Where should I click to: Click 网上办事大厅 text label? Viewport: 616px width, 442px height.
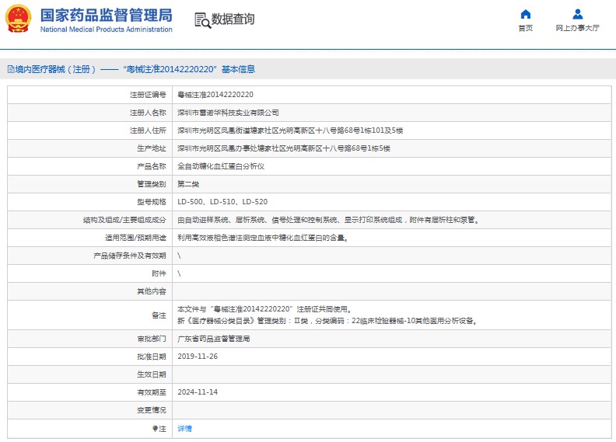[577, 28]
